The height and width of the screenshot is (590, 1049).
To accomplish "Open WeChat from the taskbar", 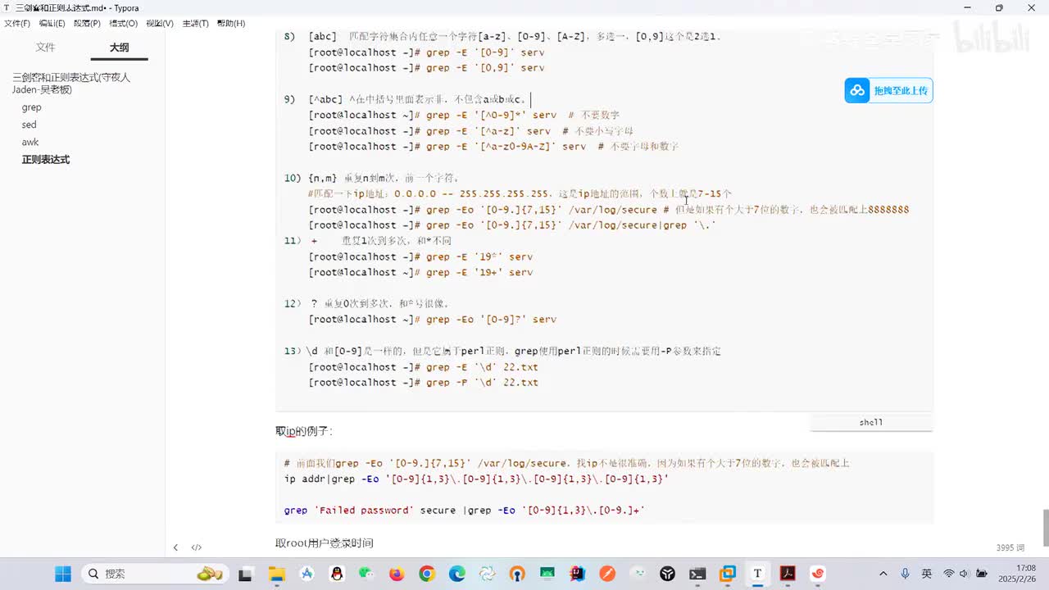I will (366, 574).
